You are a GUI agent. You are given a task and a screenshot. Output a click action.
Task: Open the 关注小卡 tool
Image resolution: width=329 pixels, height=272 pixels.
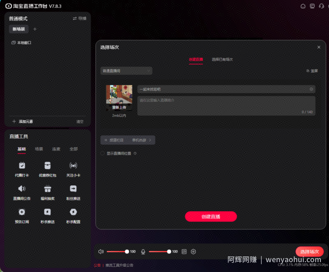(x=73, y=169)
